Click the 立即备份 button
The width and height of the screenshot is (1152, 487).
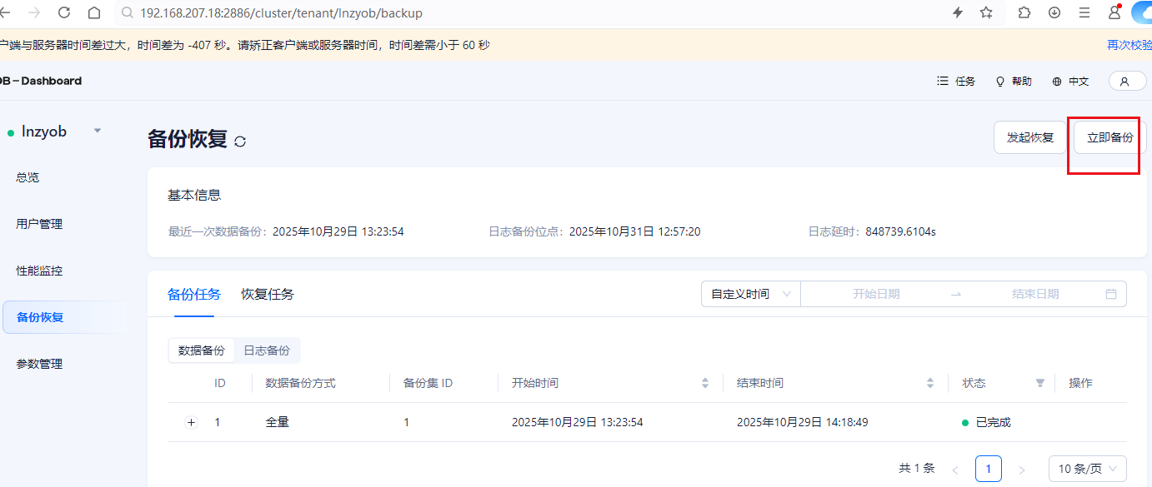click(1109, 137)
